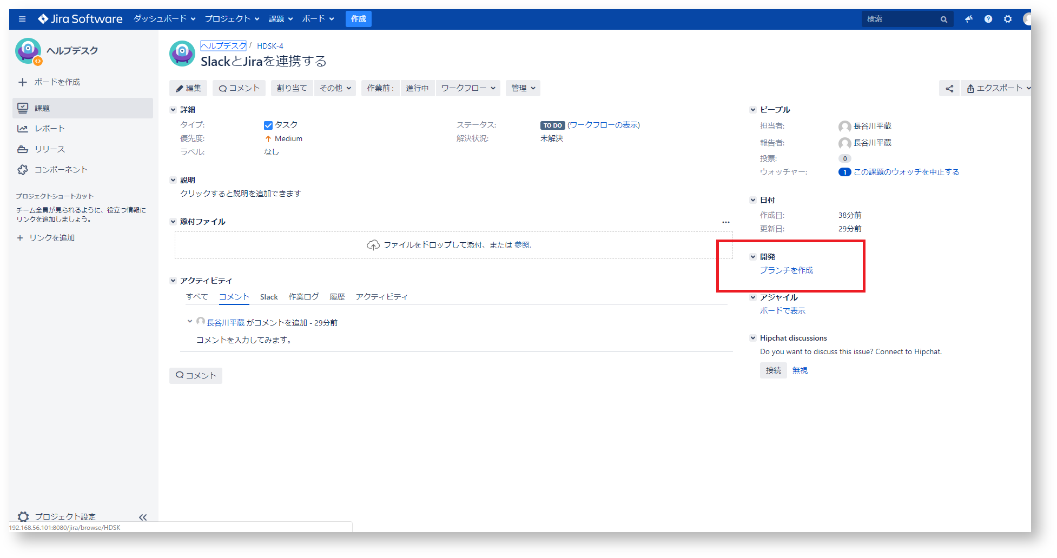Open the attachments more options ellipsis
1057x558 pixels.
coord(726,222)
